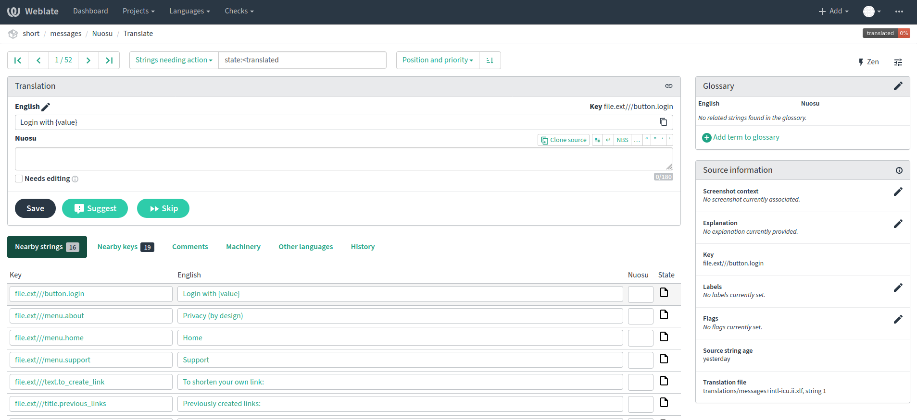Enable the Needs editing checkbox
The width and height of the screenshot is (917, 420).
(19, 179)
